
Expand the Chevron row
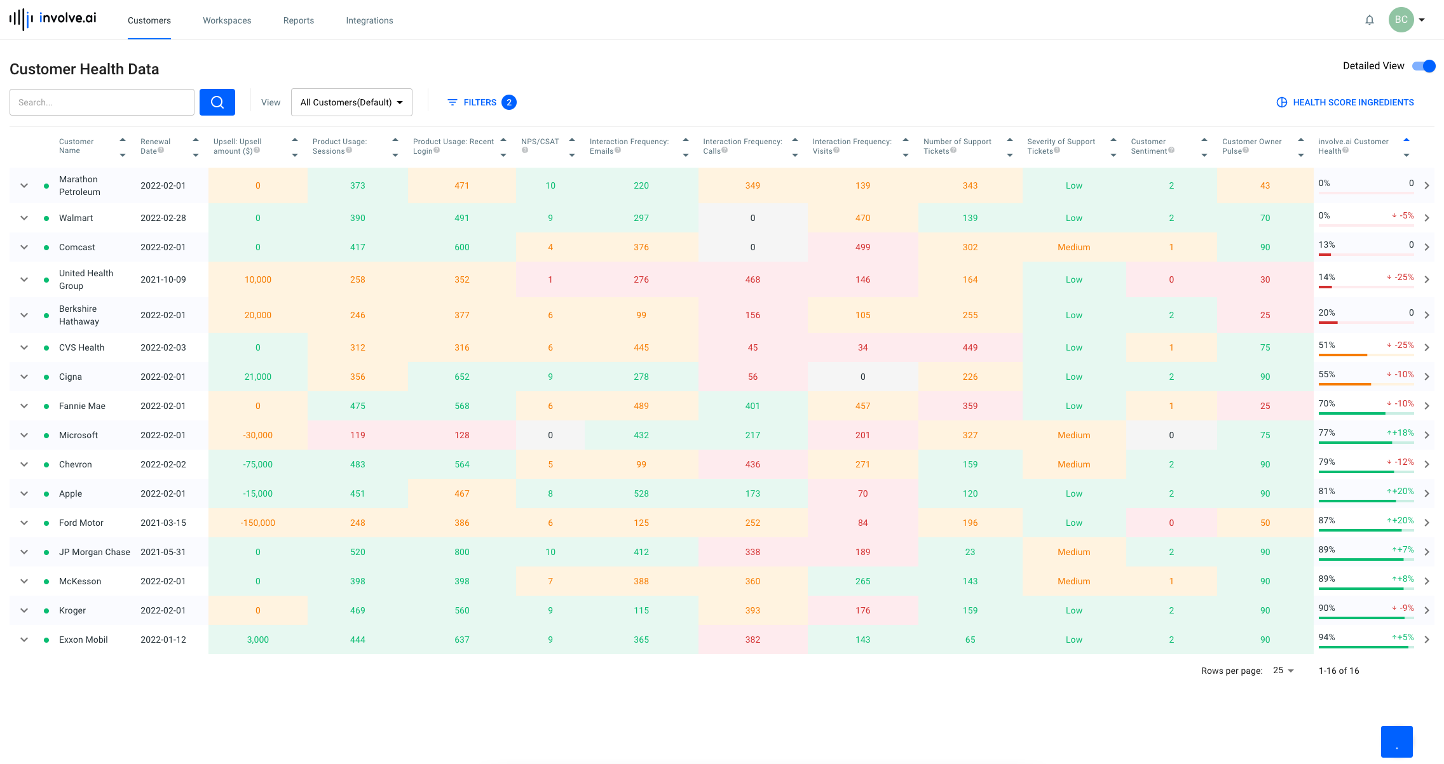(24, 464)
